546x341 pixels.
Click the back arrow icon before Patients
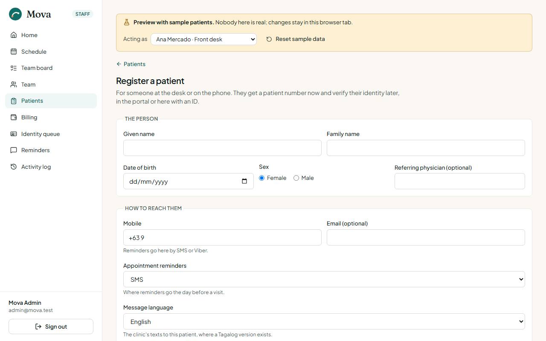point(119,64)
